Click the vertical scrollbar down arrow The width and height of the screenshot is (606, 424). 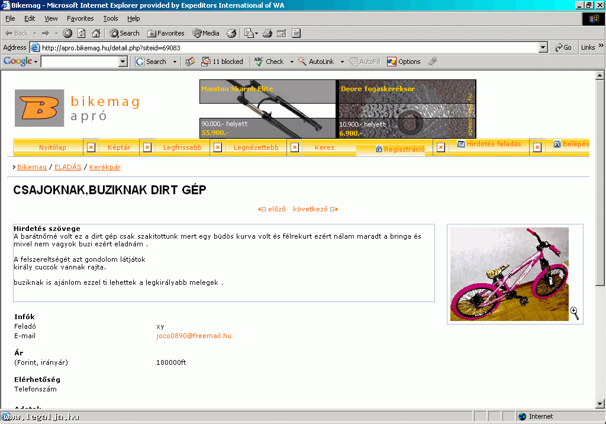(x=600, y=404)
